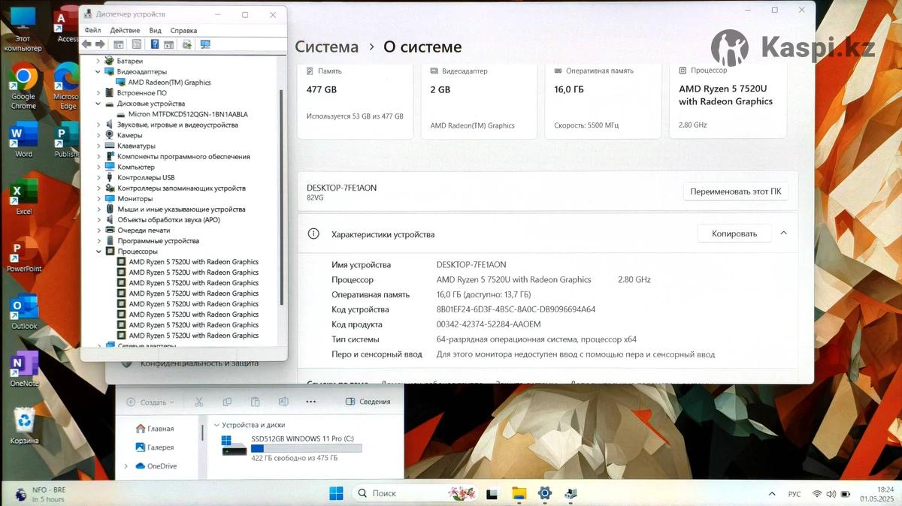Click the Device Manager icon on taskbar
The height and width of the screenshot is (506, 902).
[571, 493]
